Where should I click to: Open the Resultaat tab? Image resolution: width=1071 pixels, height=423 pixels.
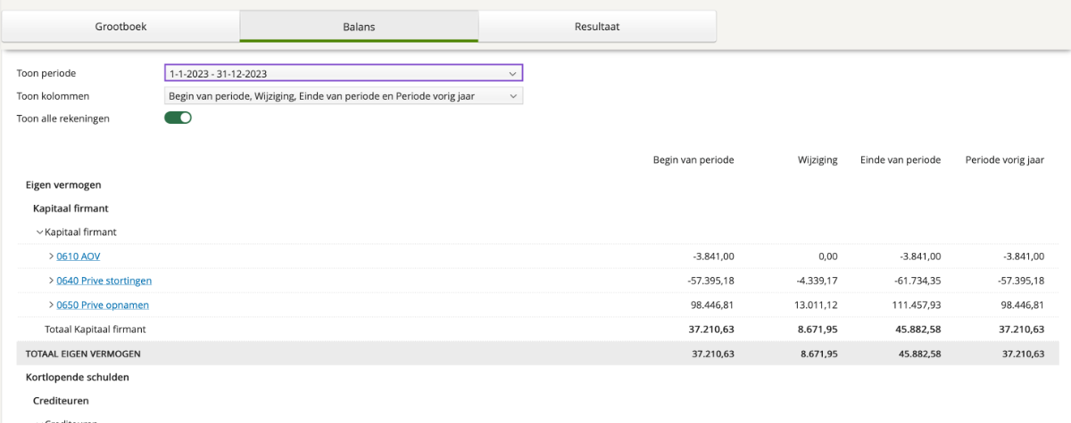coord(597,27)
